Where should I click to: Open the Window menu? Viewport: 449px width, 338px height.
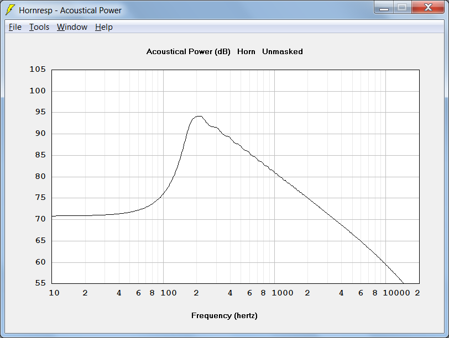point(72,27)
